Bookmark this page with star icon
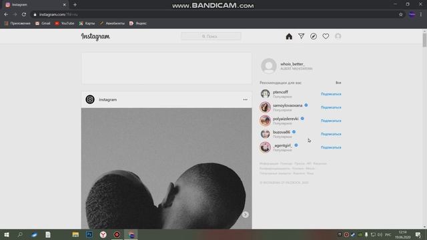Viewport: 427px width, 240px height. (x=400, y=15)
